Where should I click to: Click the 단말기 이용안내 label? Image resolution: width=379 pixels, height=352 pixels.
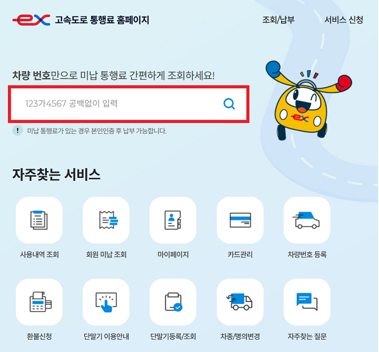(x=106, y=336)
